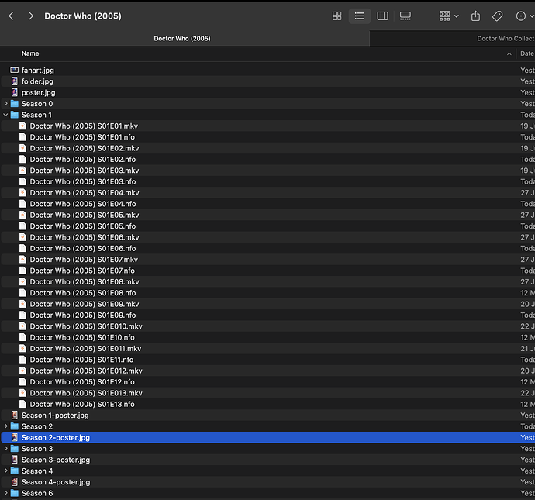The image size is (535, 500).
Task: Select file Doctor Who (2005) S01E10.nfo
Action: [82, 337]
